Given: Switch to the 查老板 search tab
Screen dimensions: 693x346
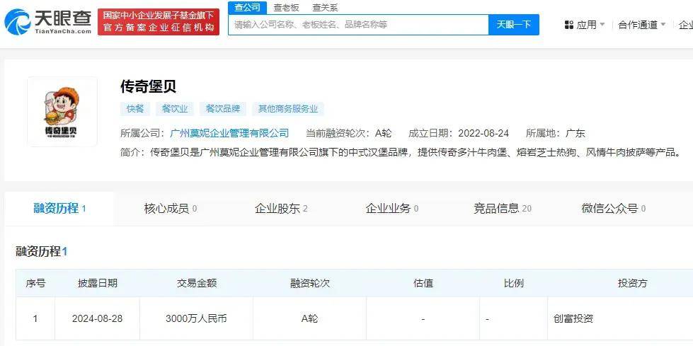Looking at the screenshot, I should pyautogui.click(x=286, y=8).
